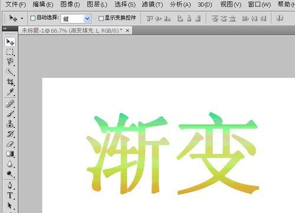
Task: Open the 滤镜(T) menu
Action: pos(152,4)
